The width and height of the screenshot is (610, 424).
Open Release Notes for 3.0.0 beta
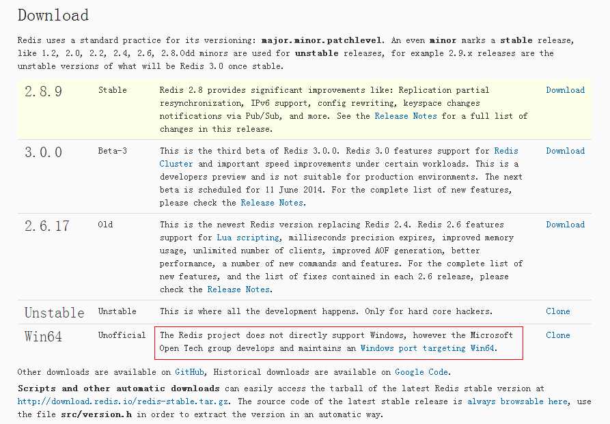pos(272,203)
